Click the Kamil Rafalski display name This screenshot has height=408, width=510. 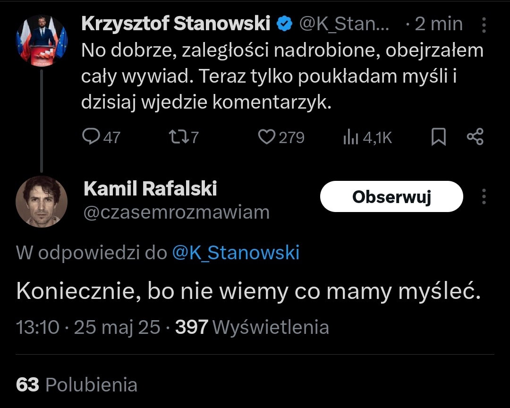pos(150,189)
